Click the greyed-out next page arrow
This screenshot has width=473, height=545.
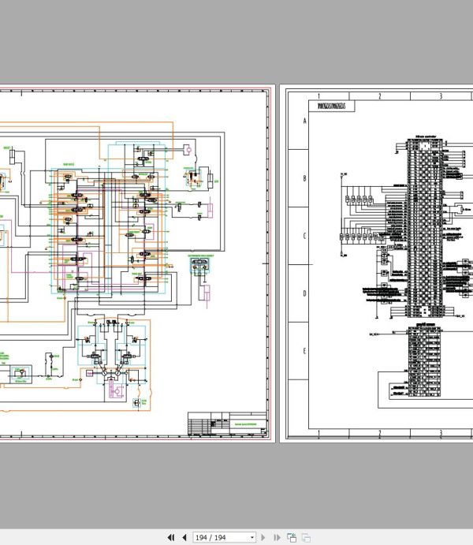[263, 537]
